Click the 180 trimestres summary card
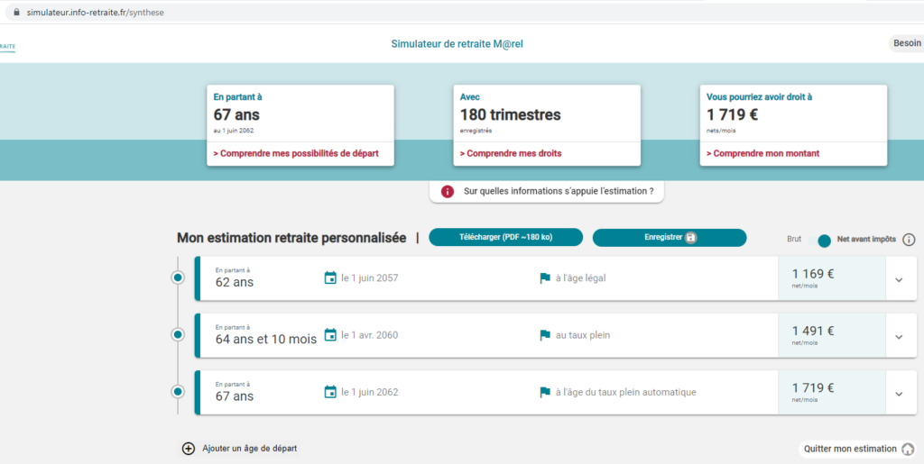 (x=546, y=125)
